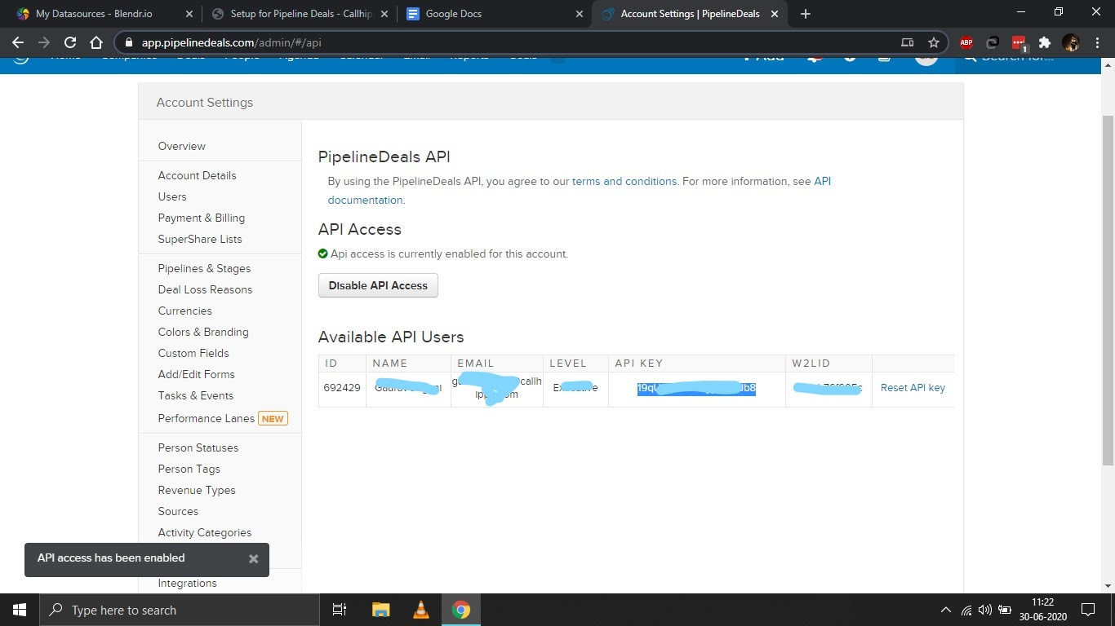
Task: Open the Windows Start menu
Action: 19,610
